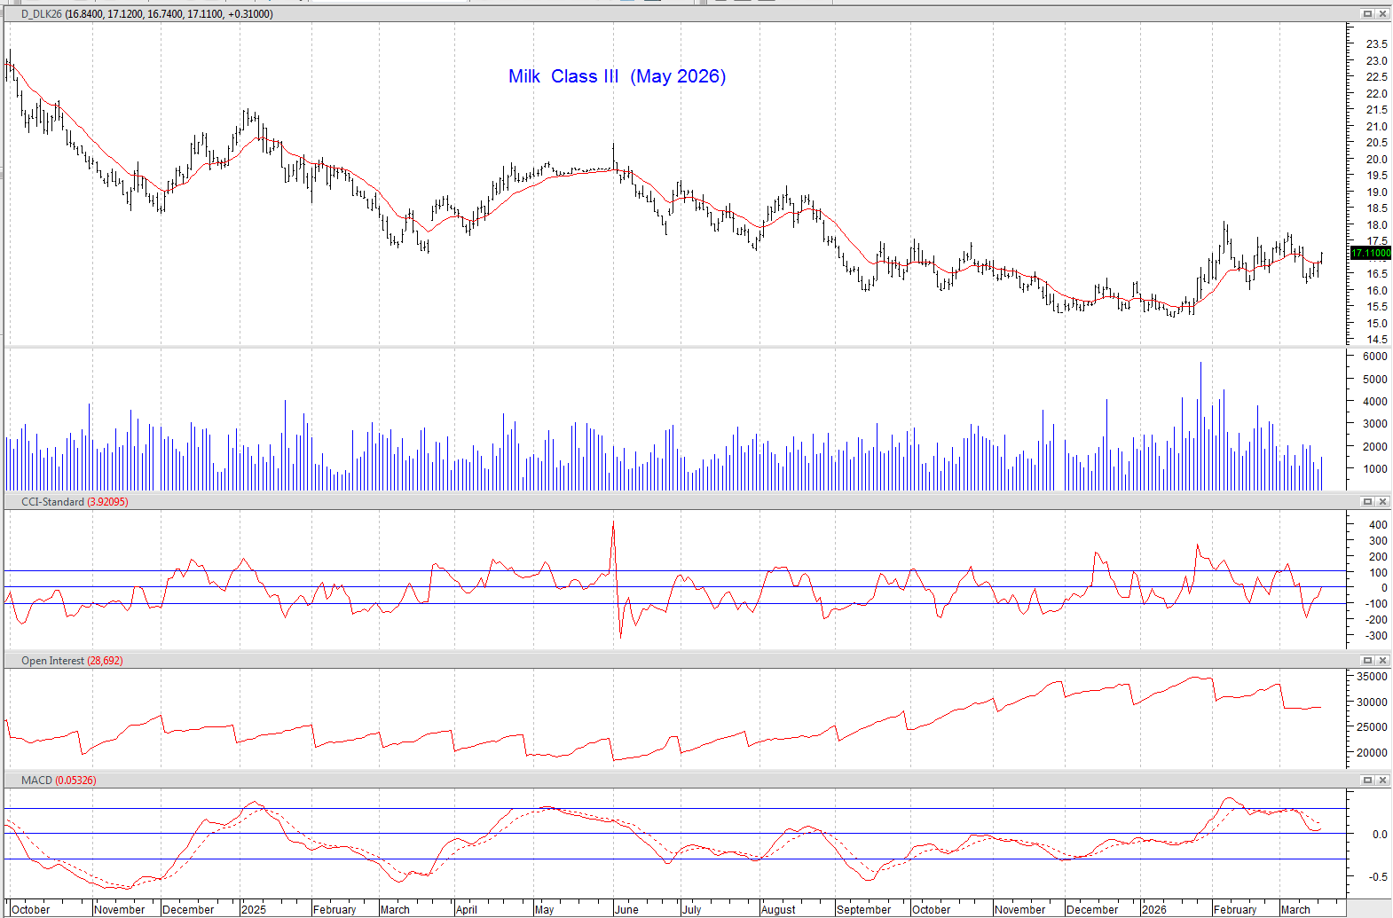1393x918 pixels.
Task: Click the 2025 label on the date axis
Action: click(x=254, y=909)
